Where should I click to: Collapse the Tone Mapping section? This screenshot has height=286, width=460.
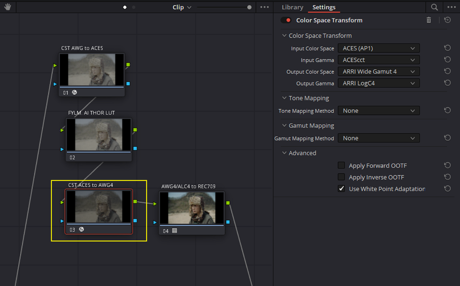tap(285, 98)
